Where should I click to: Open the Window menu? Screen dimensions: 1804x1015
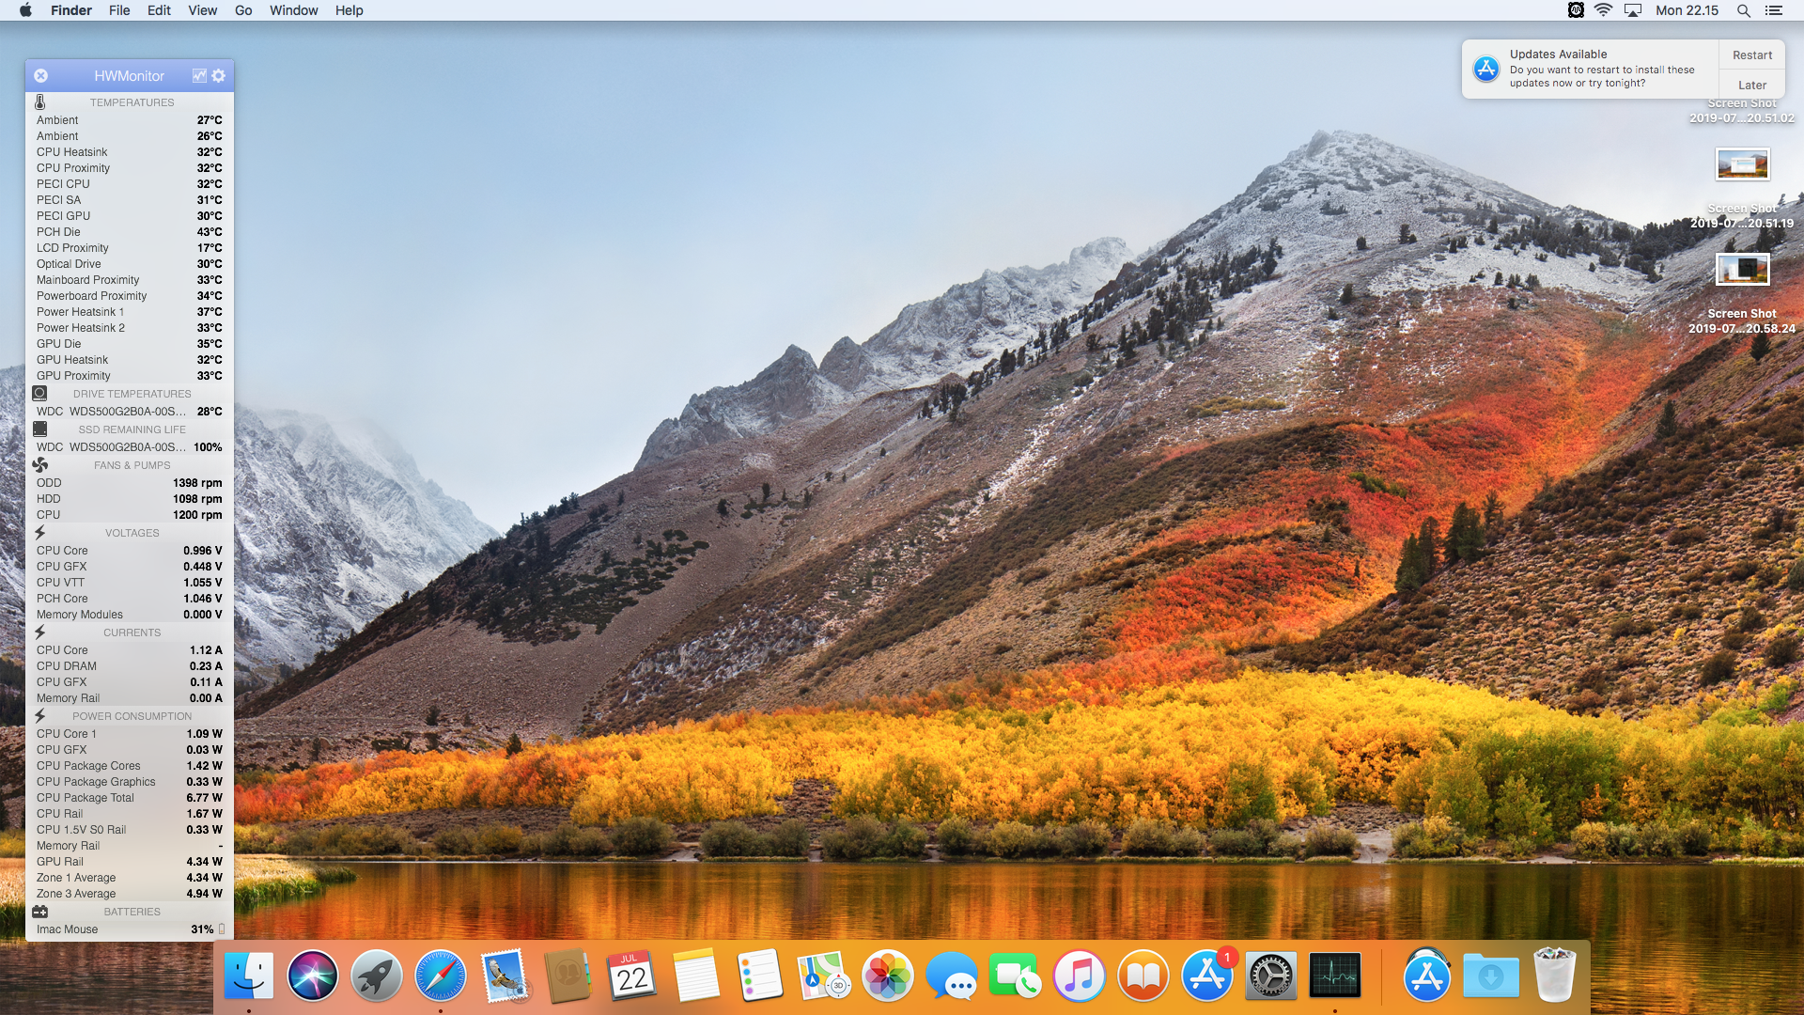pyautogui.click(x=293, y=10)
